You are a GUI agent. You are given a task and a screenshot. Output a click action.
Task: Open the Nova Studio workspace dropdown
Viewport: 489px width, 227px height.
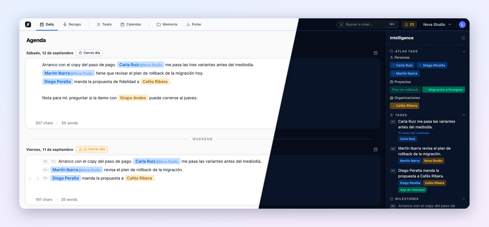(437, 24)
